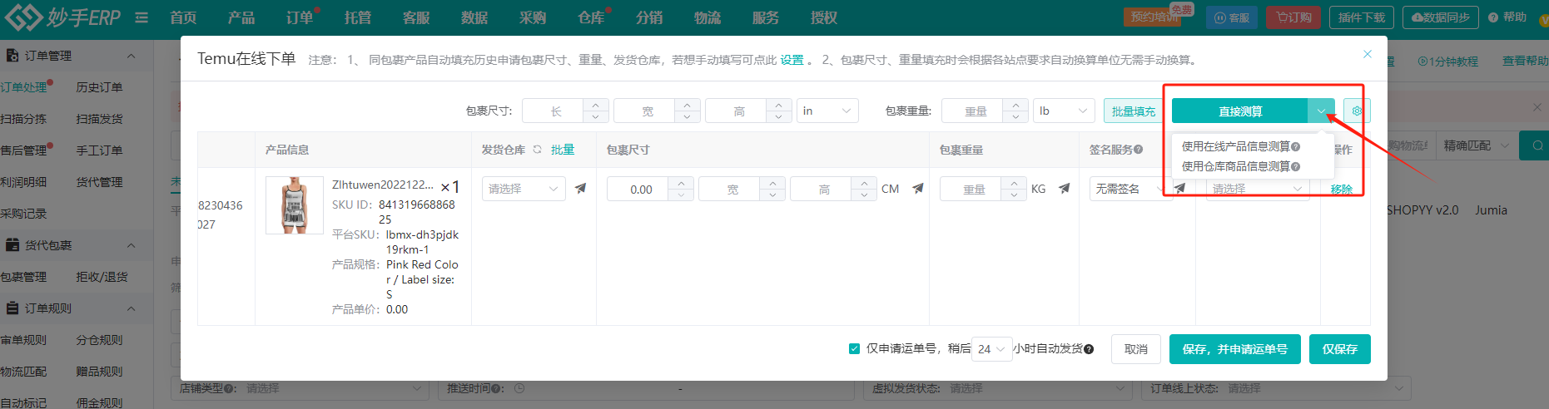This screenshot has width=1549, height=409.
Task: Open the 精确匹配 dropdown behind the dialog
Action: (1476, 145)
